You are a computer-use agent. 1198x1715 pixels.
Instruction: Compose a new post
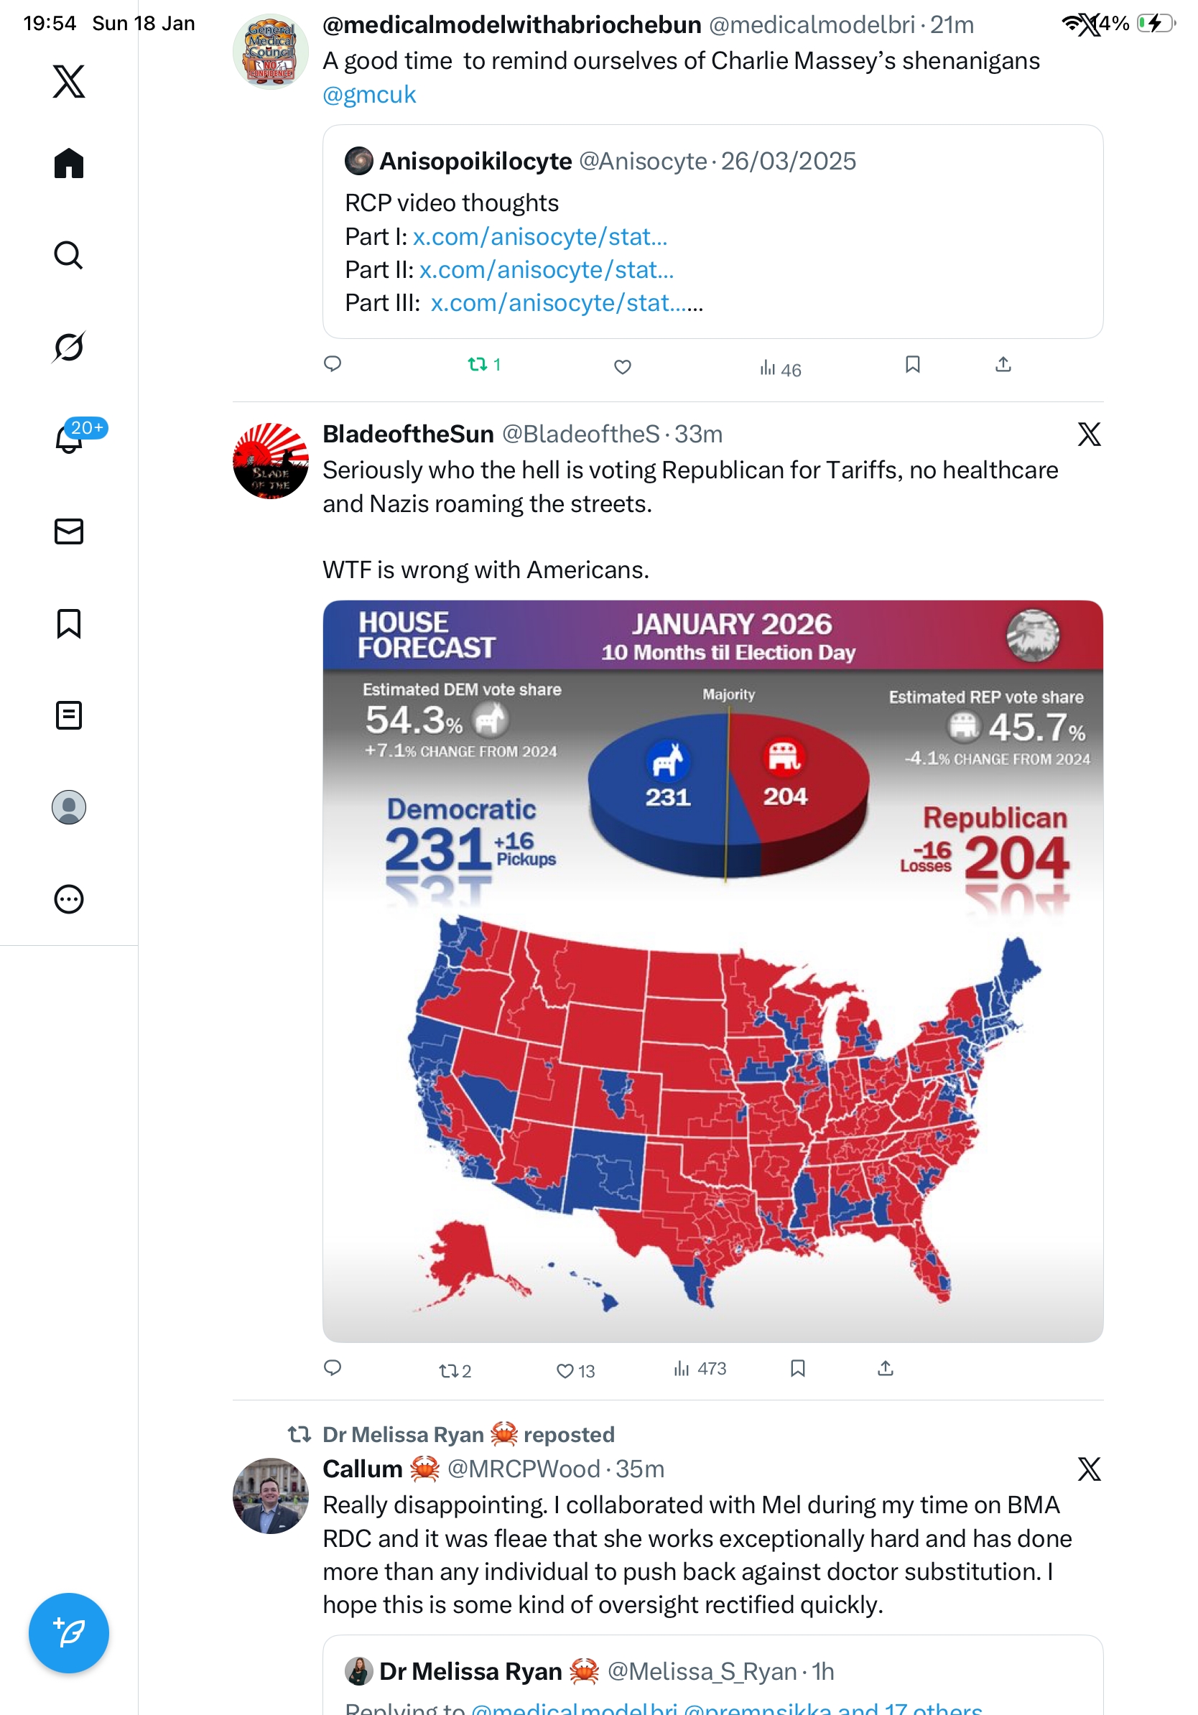click(x=69, y=1633)
